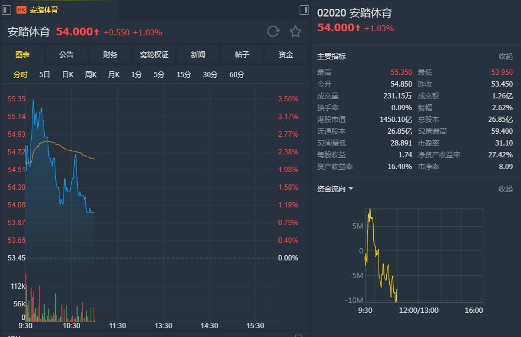Toggle the left sidebar panel icon
Screen dimensions: 521x337
pyautogui.click(x=6, y=9)
